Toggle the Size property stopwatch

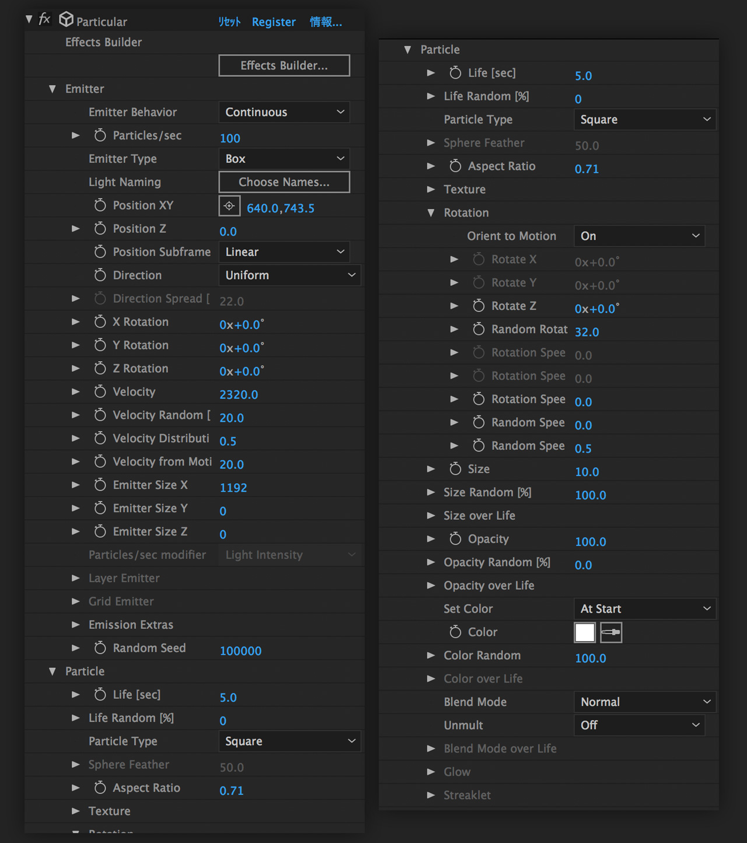point(455,469)
